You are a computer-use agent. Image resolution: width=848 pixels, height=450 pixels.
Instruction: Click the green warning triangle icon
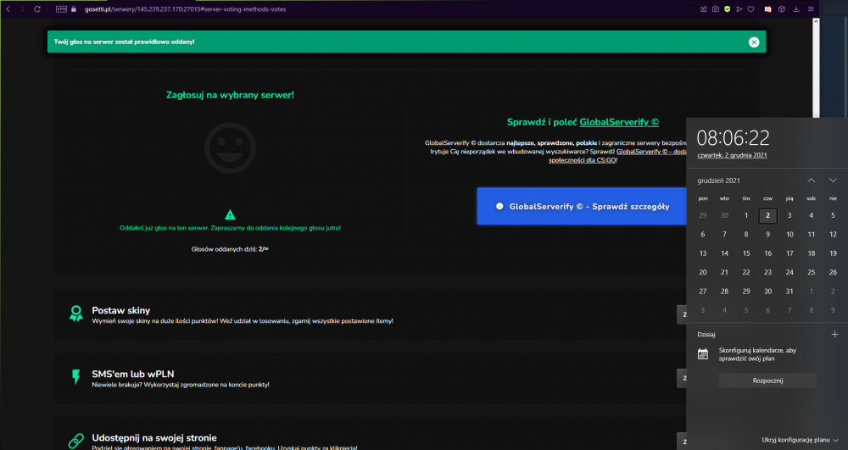coord(230,214)
